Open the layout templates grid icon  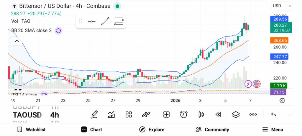pos(129,114)
